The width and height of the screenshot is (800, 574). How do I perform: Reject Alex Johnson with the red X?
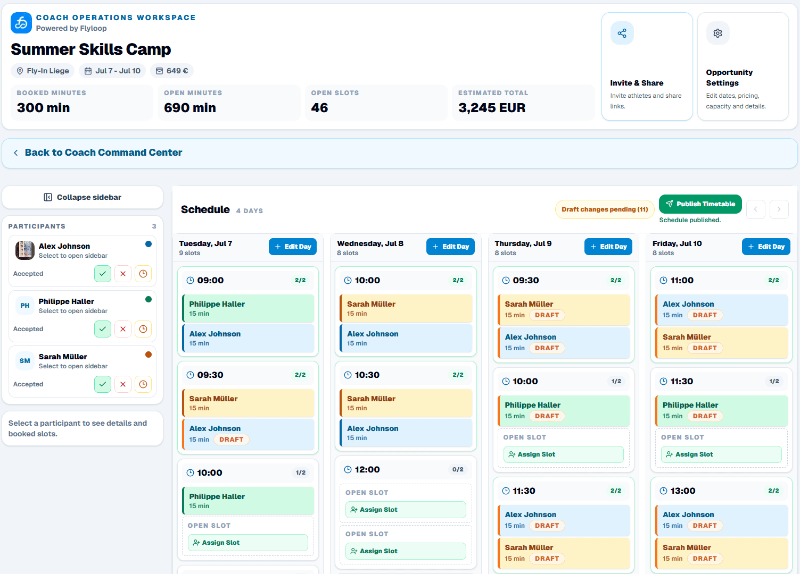pyautogui.click(x=123, y=274)
